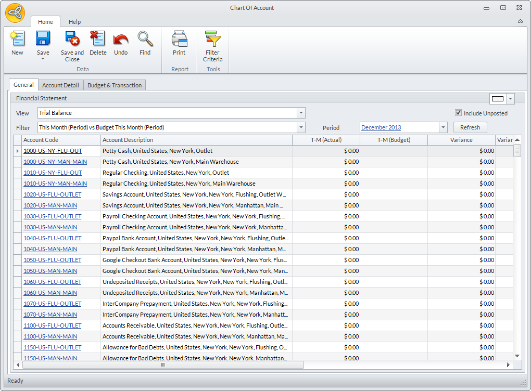Switch to the Account Detail tab
531x391 pixels.
click(x=60, y=85)
